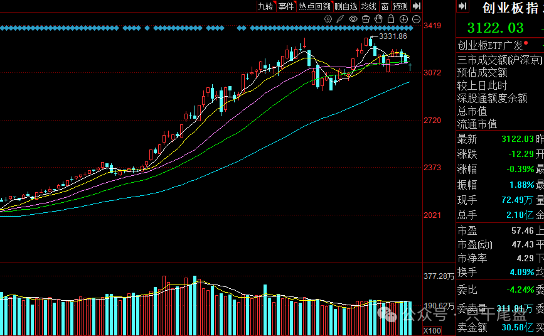Click the 总手 value 2.10亿
This screenshot has width=544, height=336.
[520, 215]
